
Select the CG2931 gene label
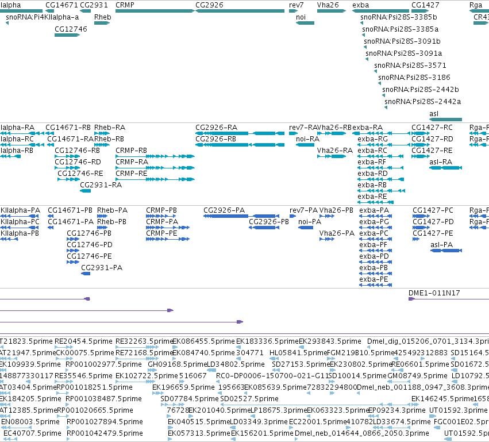(x=94, y=5)
